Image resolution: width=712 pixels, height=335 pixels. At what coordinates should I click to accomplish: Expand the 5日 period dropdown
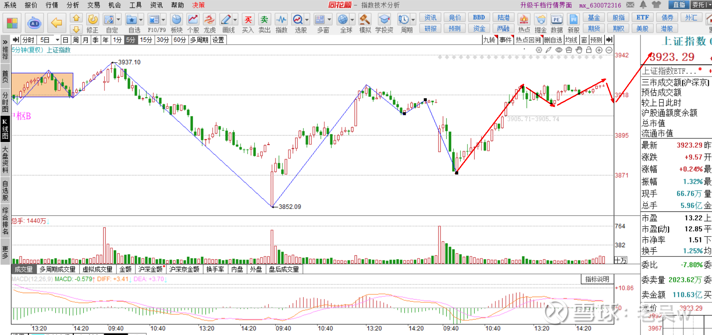[x=57, y=40]
